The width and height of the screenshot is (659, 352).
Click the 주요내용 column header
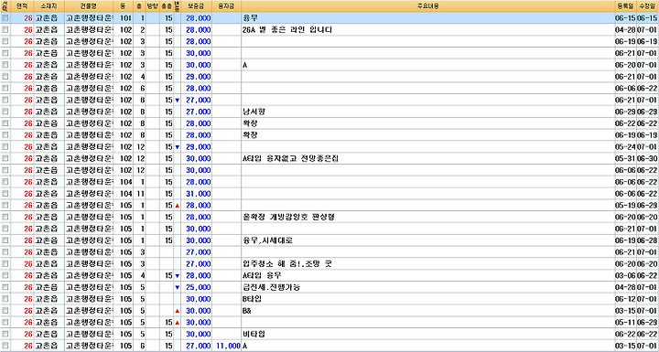(427, 6)
